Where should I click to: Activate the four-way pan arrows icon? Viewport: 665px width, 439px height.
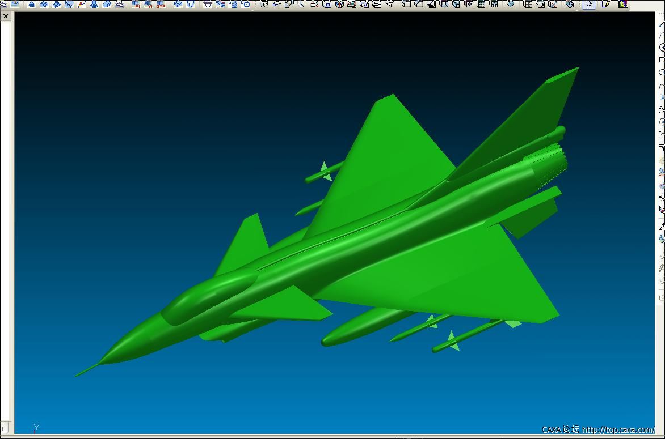tap(528, 4)
